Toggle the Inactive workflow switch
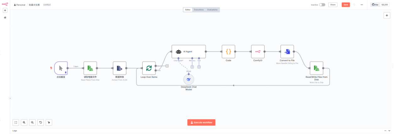This screenshot has width=394, height=134. point(322,5)
